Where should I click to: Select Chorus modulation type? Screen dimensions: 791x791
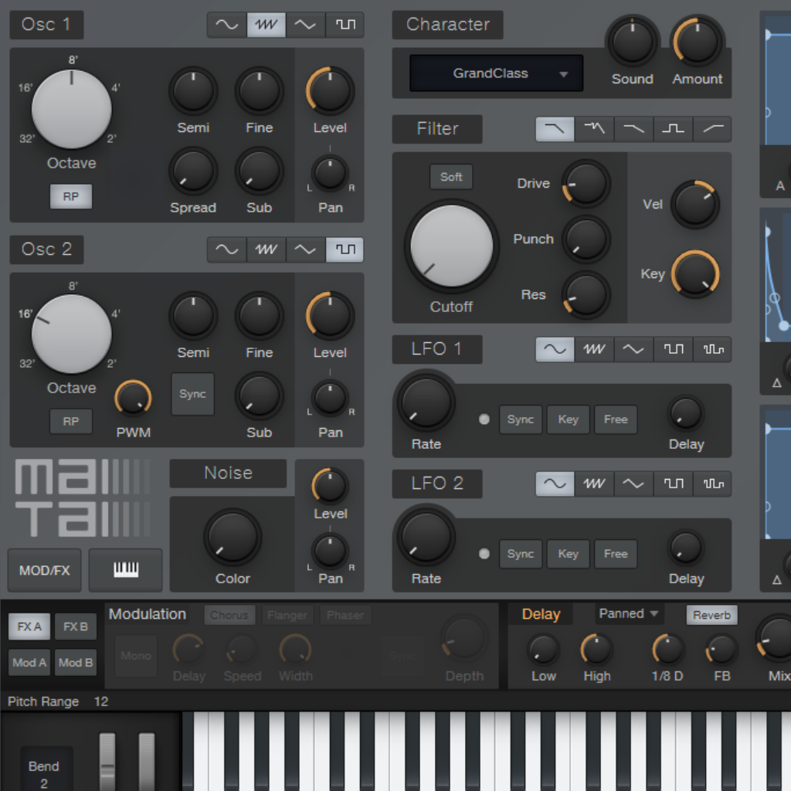coord(229,615)
